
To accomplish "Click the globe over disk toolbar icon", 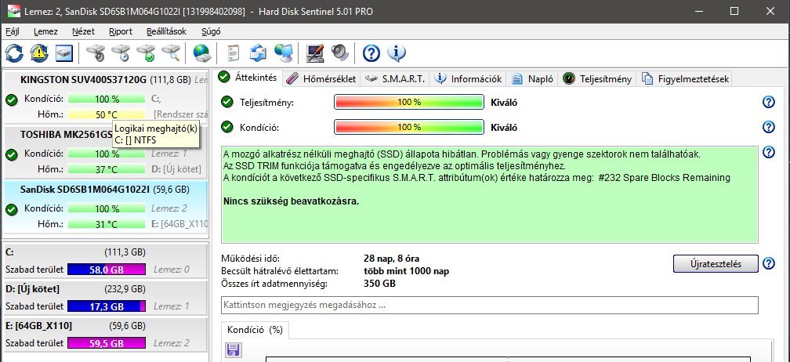I will [202, 52].
